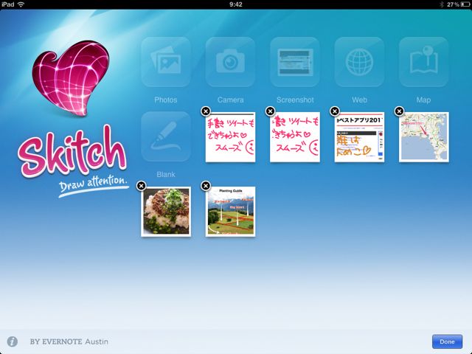The height and width of the screenshot is (354, 472).
Task: Click the Web label text
Action: pyautogui.click(x=359, y=100)
